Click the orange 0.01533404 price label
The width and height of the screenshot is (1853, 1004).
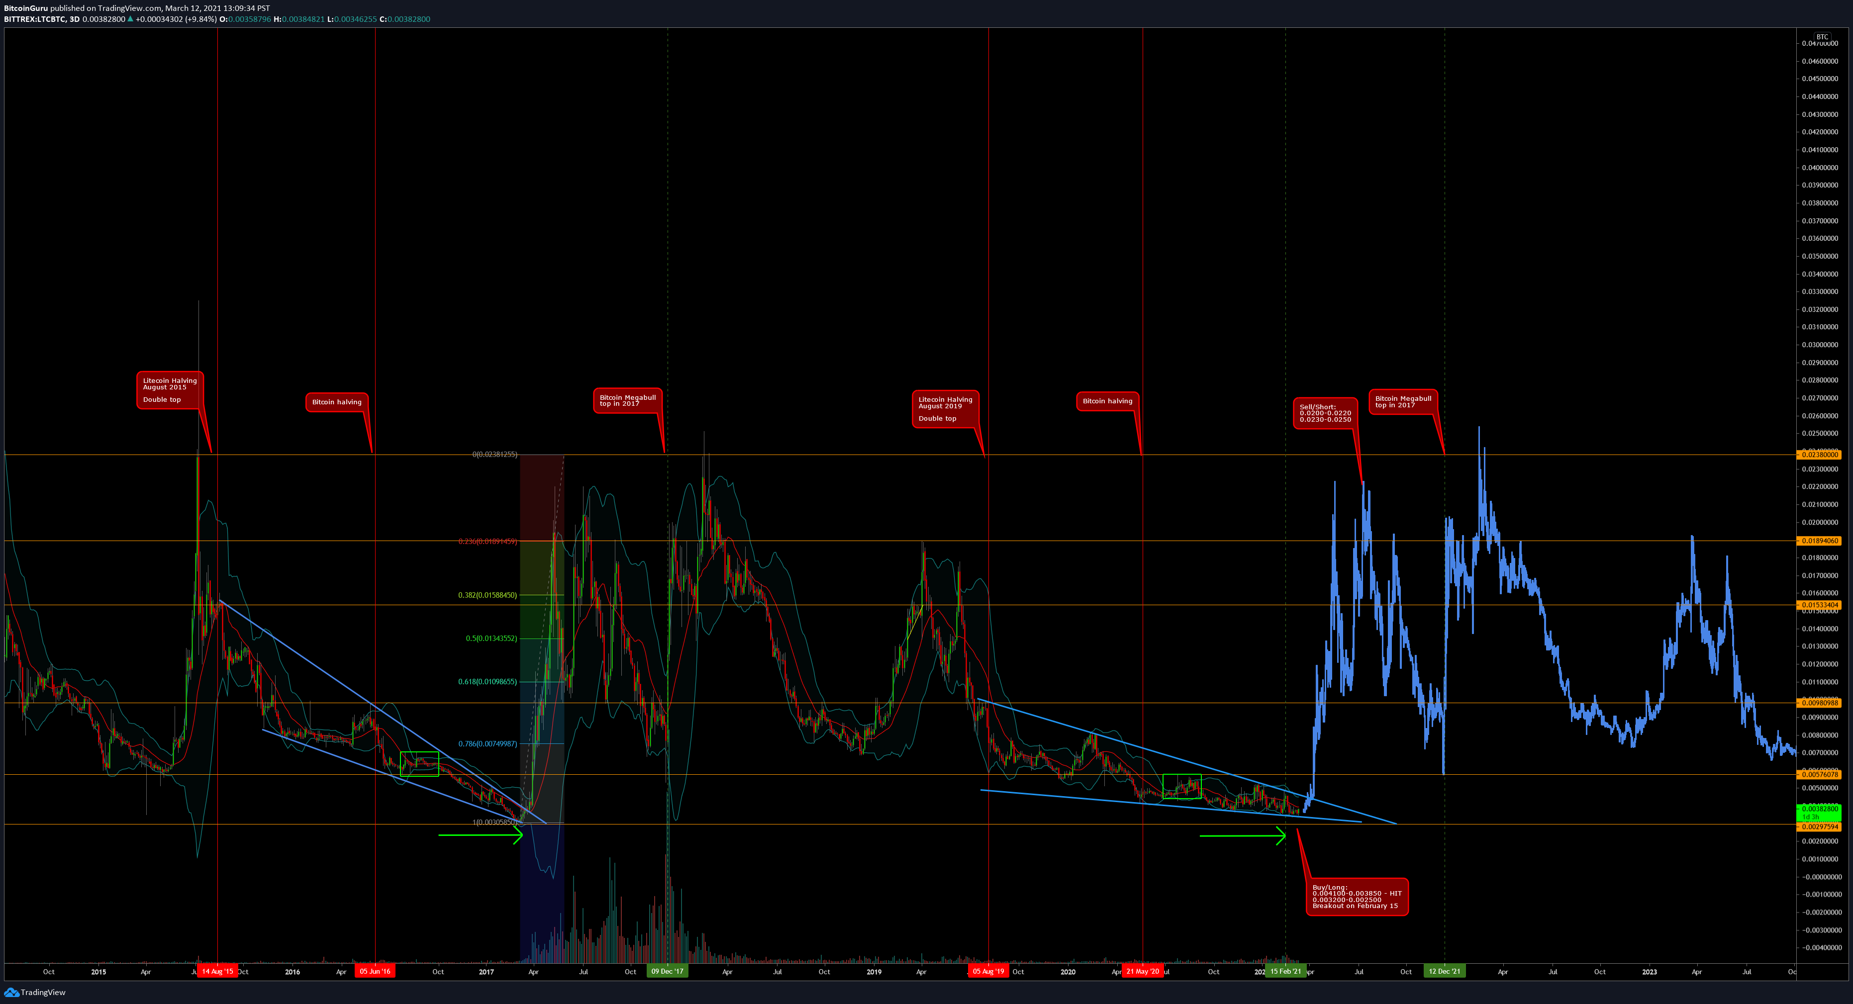1819,605
